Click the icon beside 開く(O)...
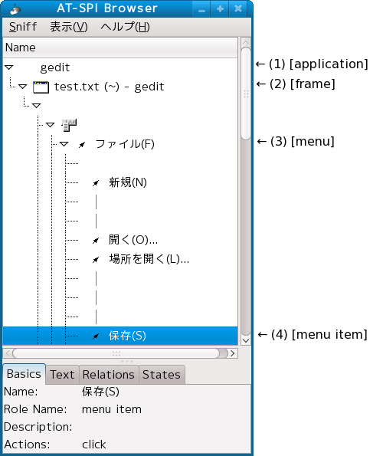 [96, 240]
